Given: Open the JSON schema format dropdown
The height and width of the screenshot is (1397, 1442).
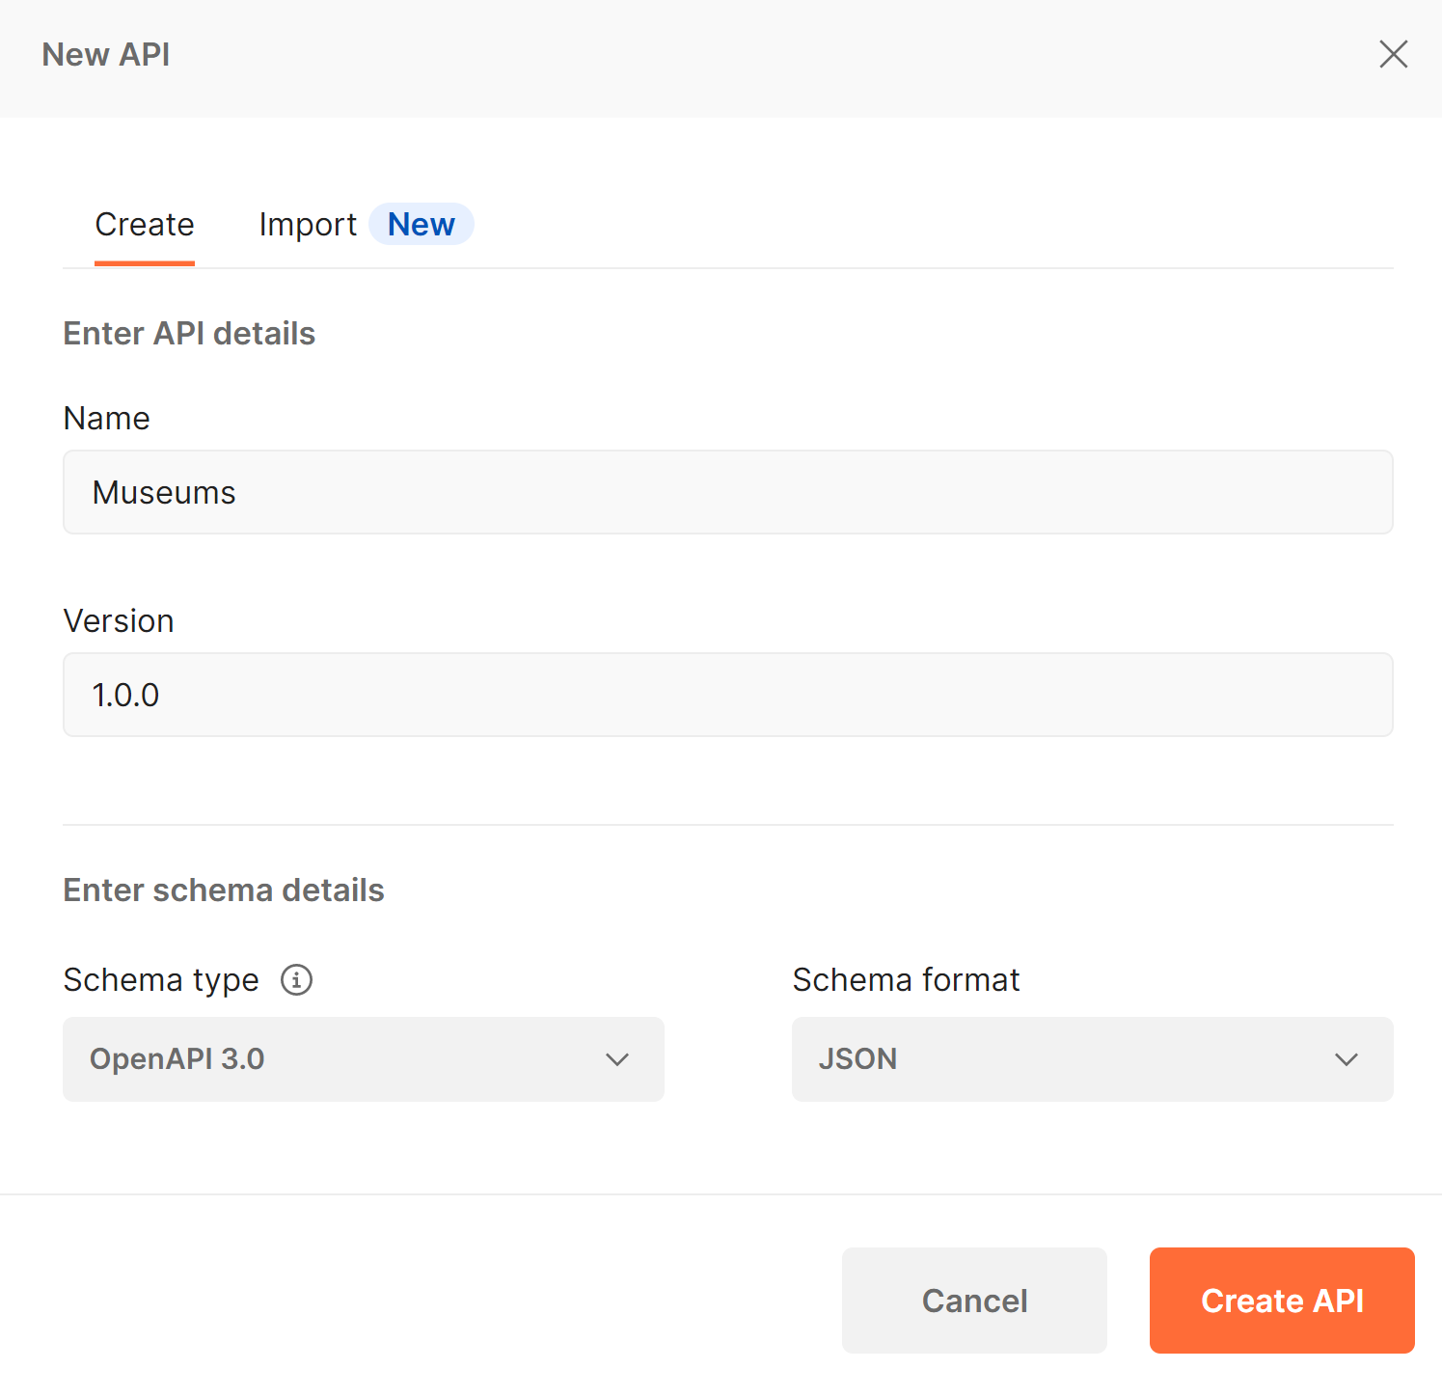Looking at the screenshot, I should pyautogui.click(x=1093, y=1059).
